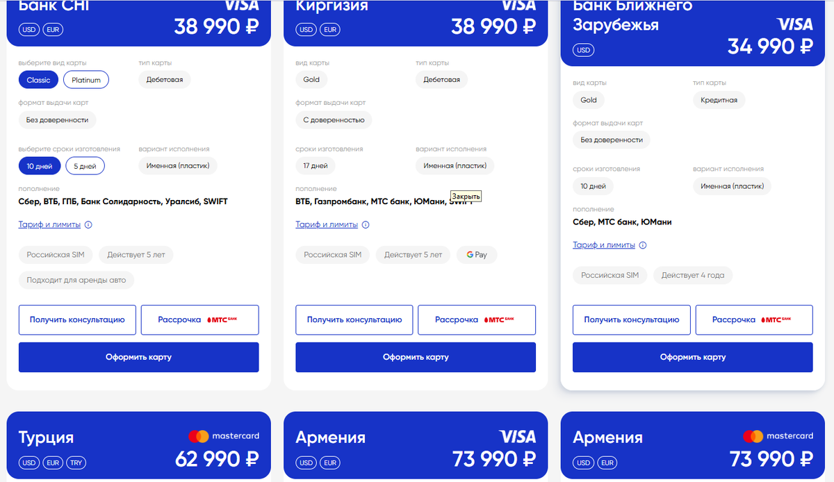Click the Mastercard logo on Армения card
Viewport: 834px width, 482px height.
coord(778,436)
